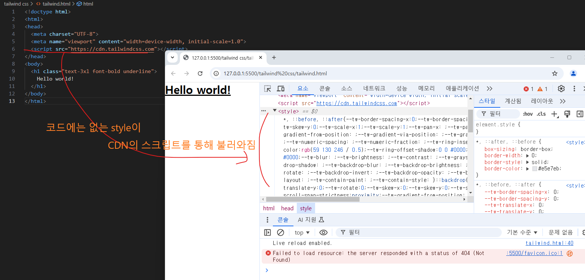Click the live expression eye icon
This screenshot has width=585, height=280.
[323, 233]
